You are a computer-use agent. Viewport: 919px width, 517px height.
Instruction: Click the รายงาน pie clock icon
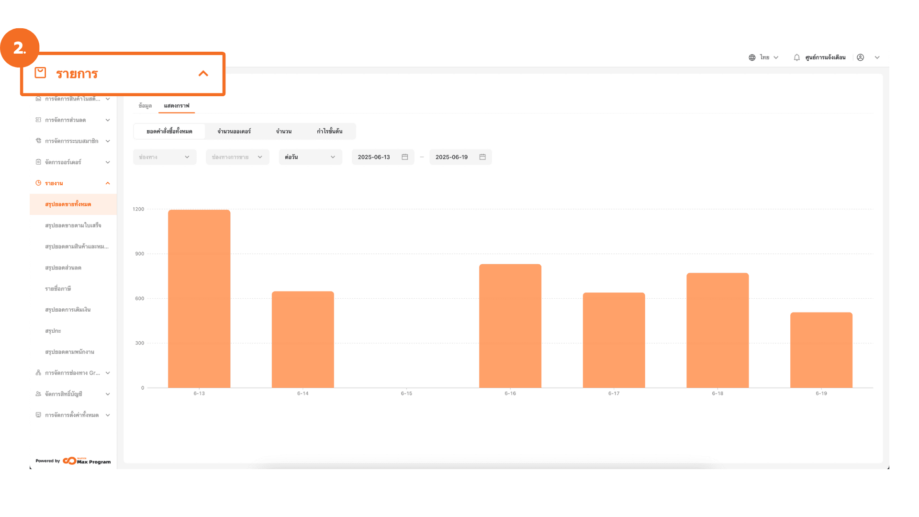38,183
